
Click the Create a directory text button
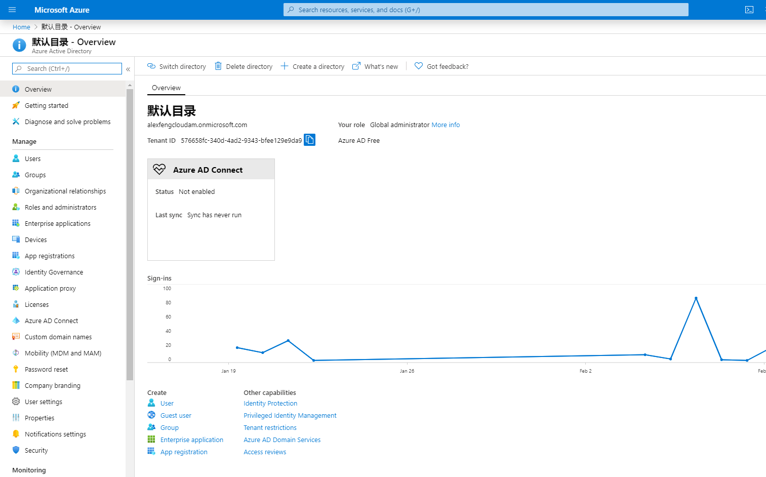tap(318, 66)
